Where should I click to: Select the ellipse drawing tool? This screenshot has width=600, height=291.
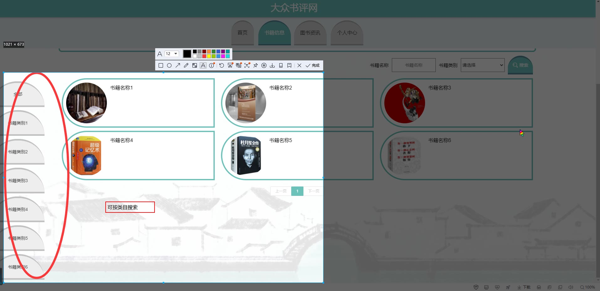click(169, 65)
